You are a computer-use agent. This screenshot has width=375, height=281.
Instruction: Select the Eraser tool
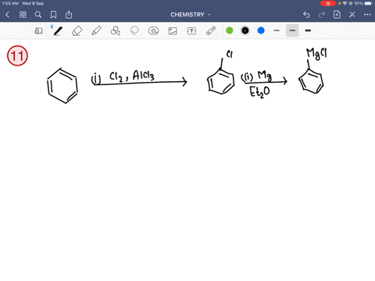pos(77,31)
